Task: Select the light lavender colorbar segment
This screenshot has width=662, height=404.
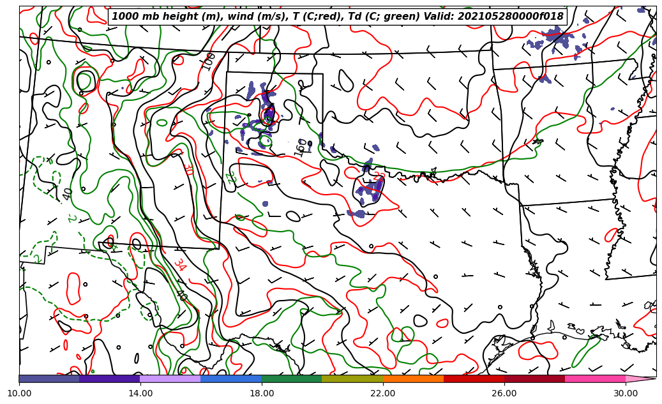Action: click(x=170, y=378)
